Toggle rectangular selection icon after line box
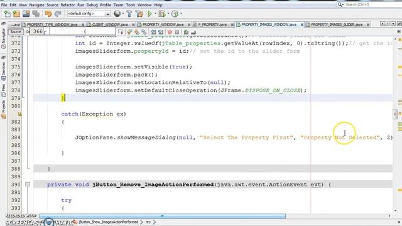The image size is (402, 226). pyautogui.click(x=121, y=32)
